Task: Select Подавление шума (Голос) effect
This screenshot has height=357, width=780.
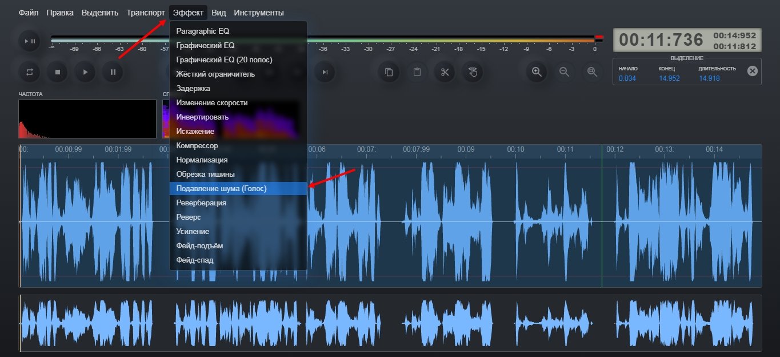Action: pyautogui.click(x=222, y=189)
